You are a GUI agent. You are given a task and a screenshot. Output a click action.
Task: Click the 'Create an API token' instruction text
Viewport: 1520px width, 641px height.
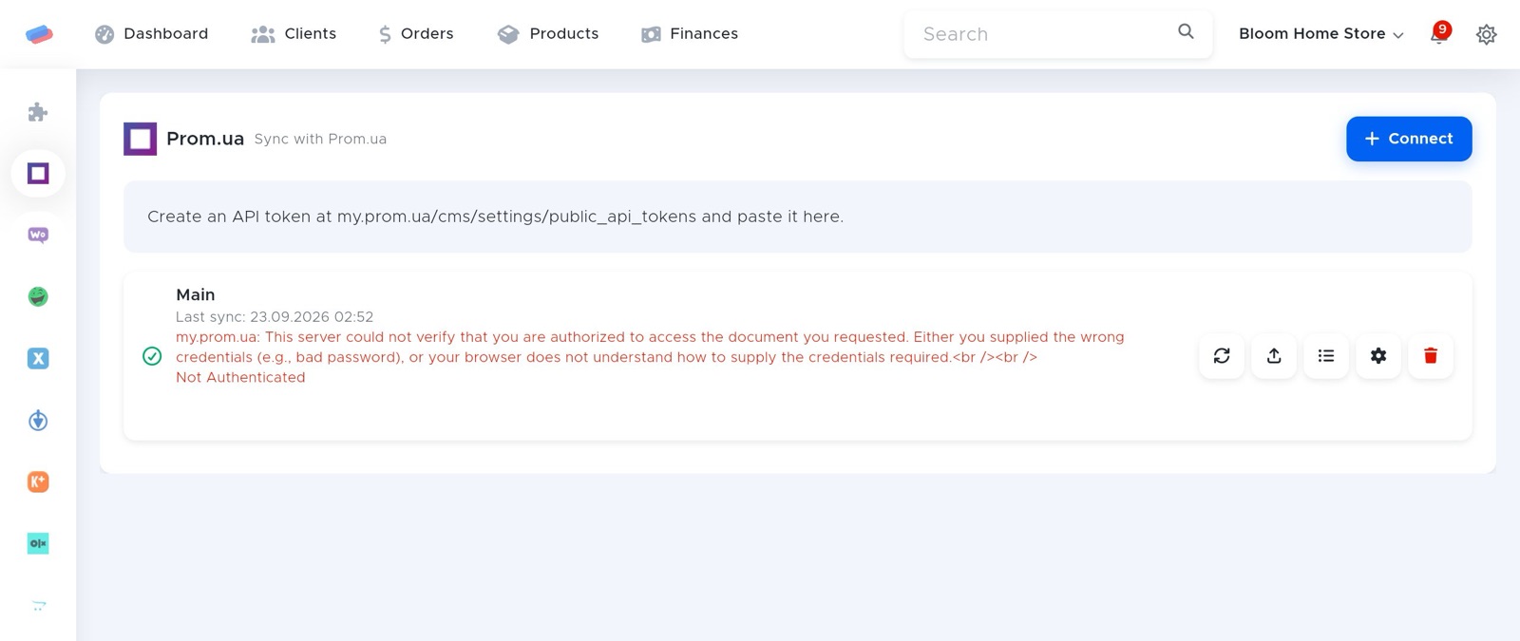click(x=495, y=217)
